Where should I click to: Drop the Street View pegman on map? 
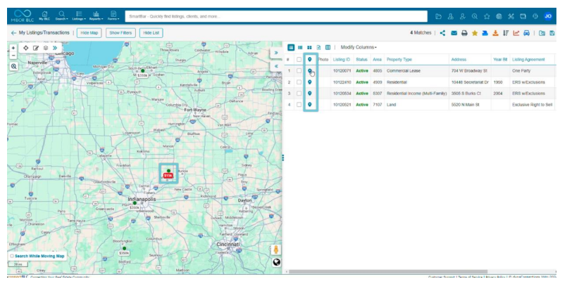pyautogui.click(x=276, y=250)
